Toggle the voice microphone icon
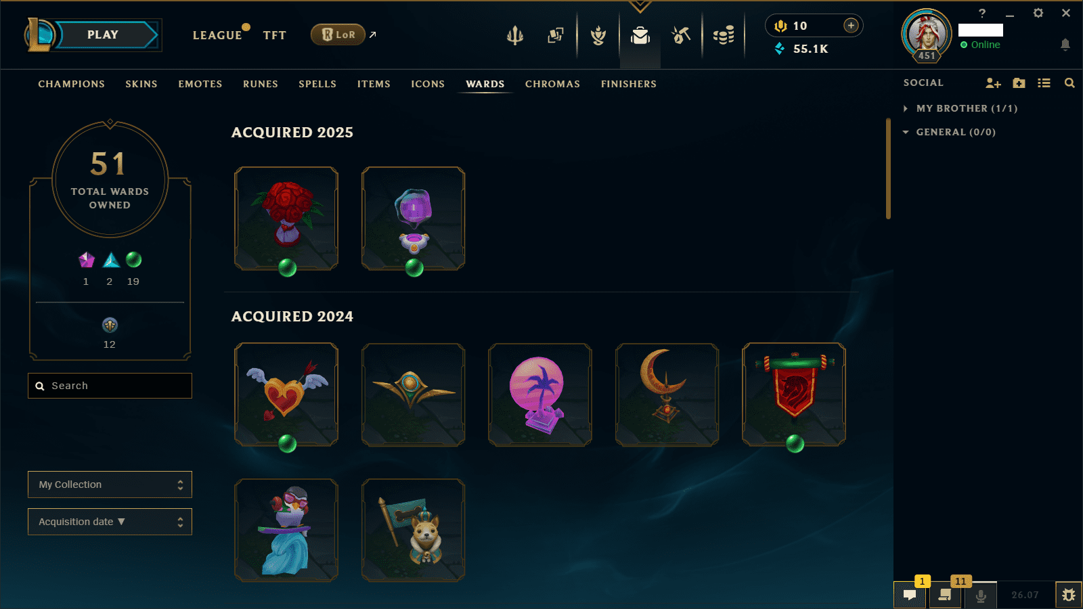The width and height of the screenshot is (1083, 609). point(980,595)
